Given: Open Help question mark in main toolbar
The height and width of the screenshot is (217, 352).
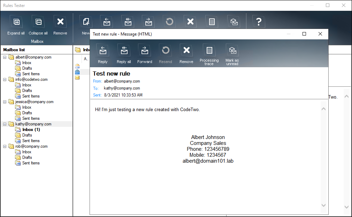Looking at the screenshot, I should [259, 22].
